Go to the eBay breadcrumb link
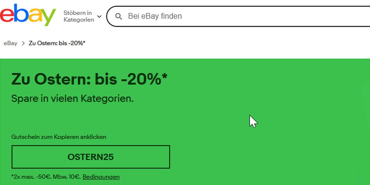 tap(10, 43)
